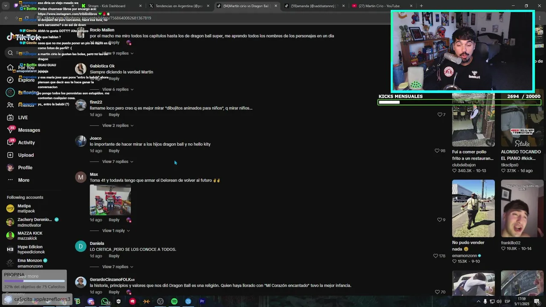Open the browser tab list dropdown

[6, 6]
